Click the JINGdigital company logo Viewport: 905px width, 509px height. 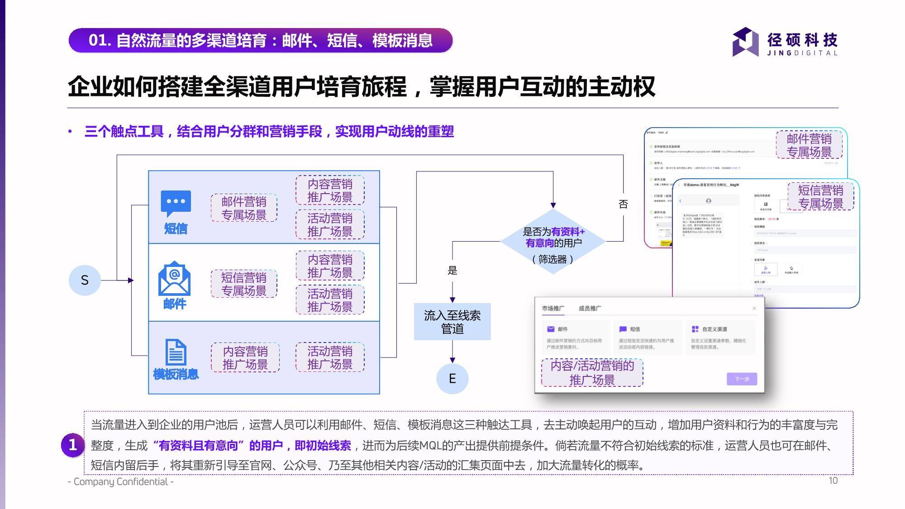(x=785, y=42)
